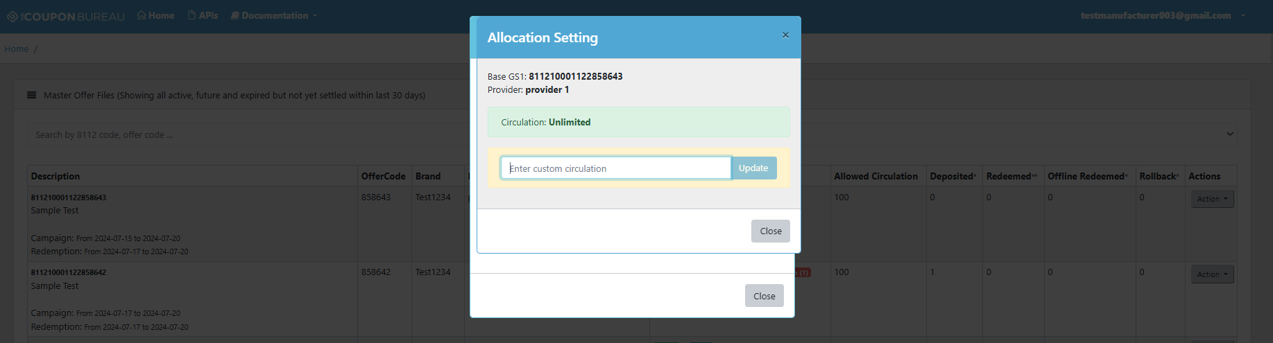The height and width of the screenshot is (343, 1273).
Task: Click the search by 8112 code field
Action: click(250, 134)
